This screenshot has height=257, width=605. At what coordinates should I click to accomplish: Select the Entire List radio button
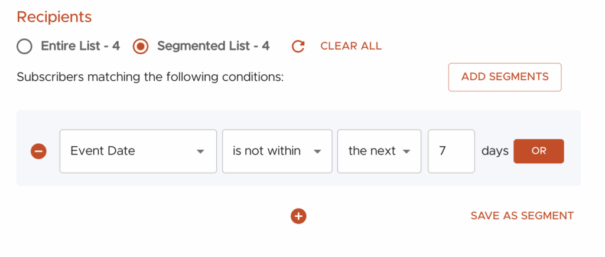pyautogui.click(x=24, y=47)
